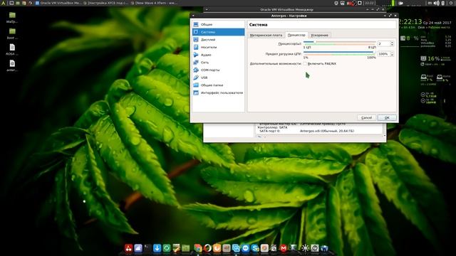The width and height of the screenshot is (456, 256).
Task: Launch Google Chrome from dock
Action: [198, 248]
